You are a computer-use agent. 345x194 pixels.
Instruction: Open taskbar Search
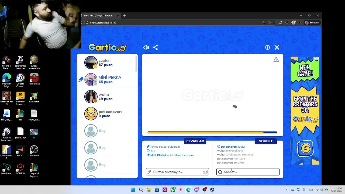point(141,190)
